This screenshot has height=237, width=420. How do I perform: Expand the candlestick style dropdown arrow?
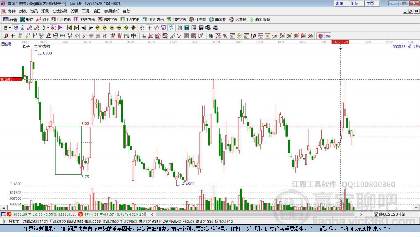click(48, 28)
